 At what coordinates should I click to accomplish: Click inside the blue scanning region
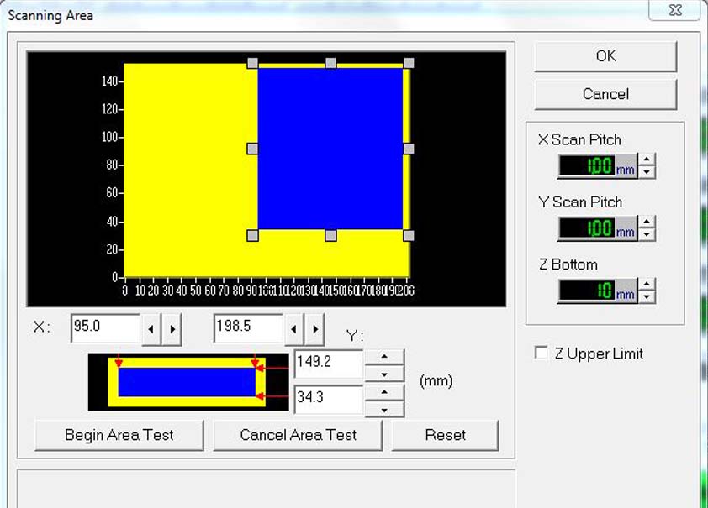(330, 149)
